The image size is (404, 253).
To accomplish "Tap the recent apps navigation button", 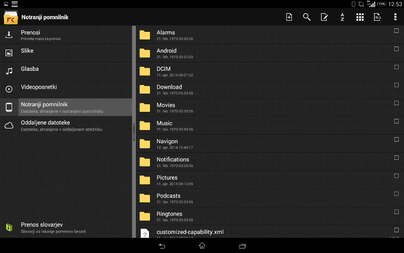I will click(242, 246).
